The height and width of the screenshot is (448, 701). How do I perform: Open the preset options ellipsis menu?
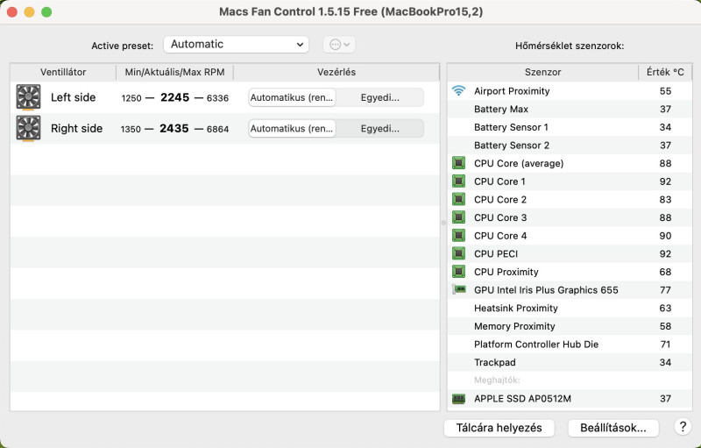pos(339,44)
